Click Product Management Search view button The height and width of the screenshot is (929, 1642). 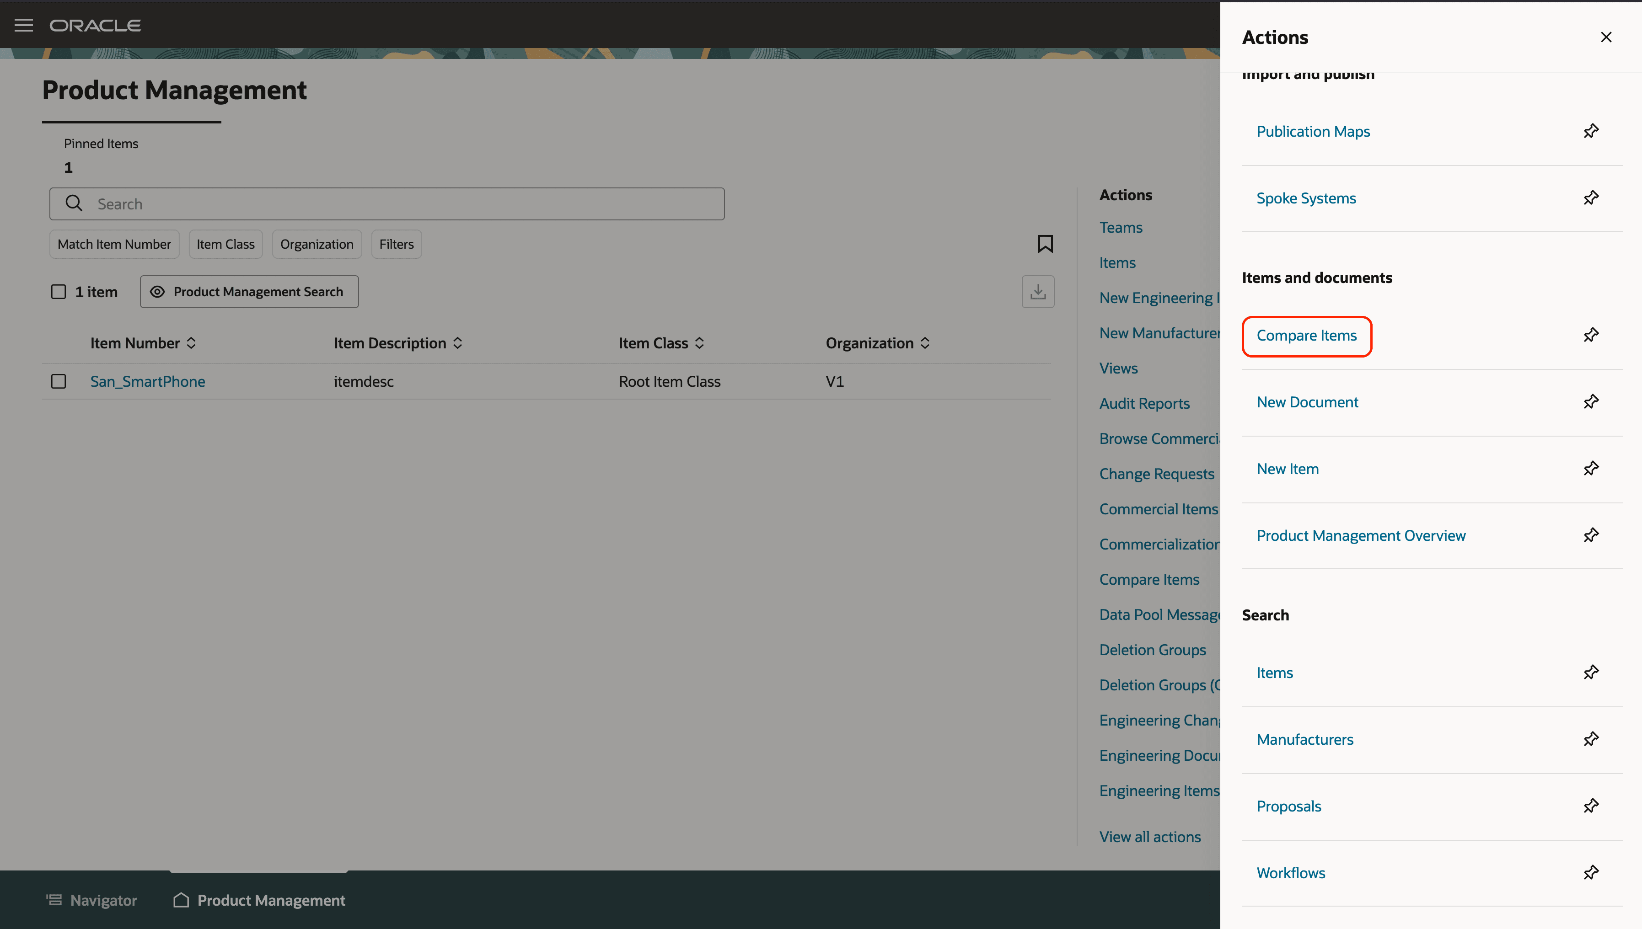tap(249, 292)
